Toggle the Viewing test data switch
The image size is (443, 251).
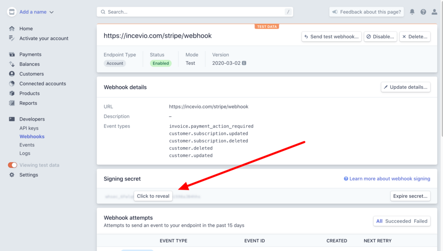[x=12, y=165]
